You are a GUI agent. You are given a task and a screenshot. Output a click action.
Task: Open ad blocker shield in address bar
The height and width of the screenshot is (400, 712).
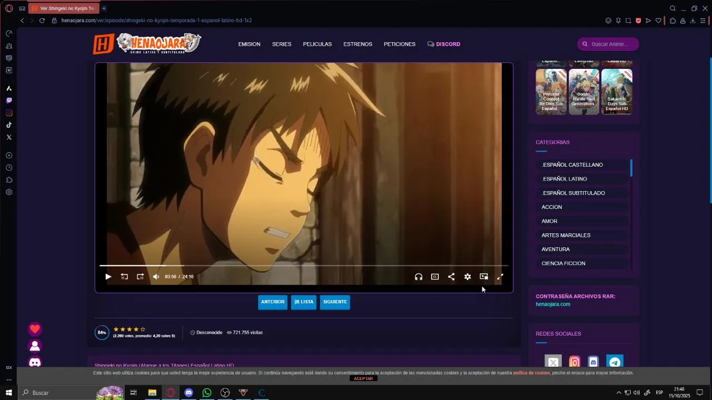point(638,21)
